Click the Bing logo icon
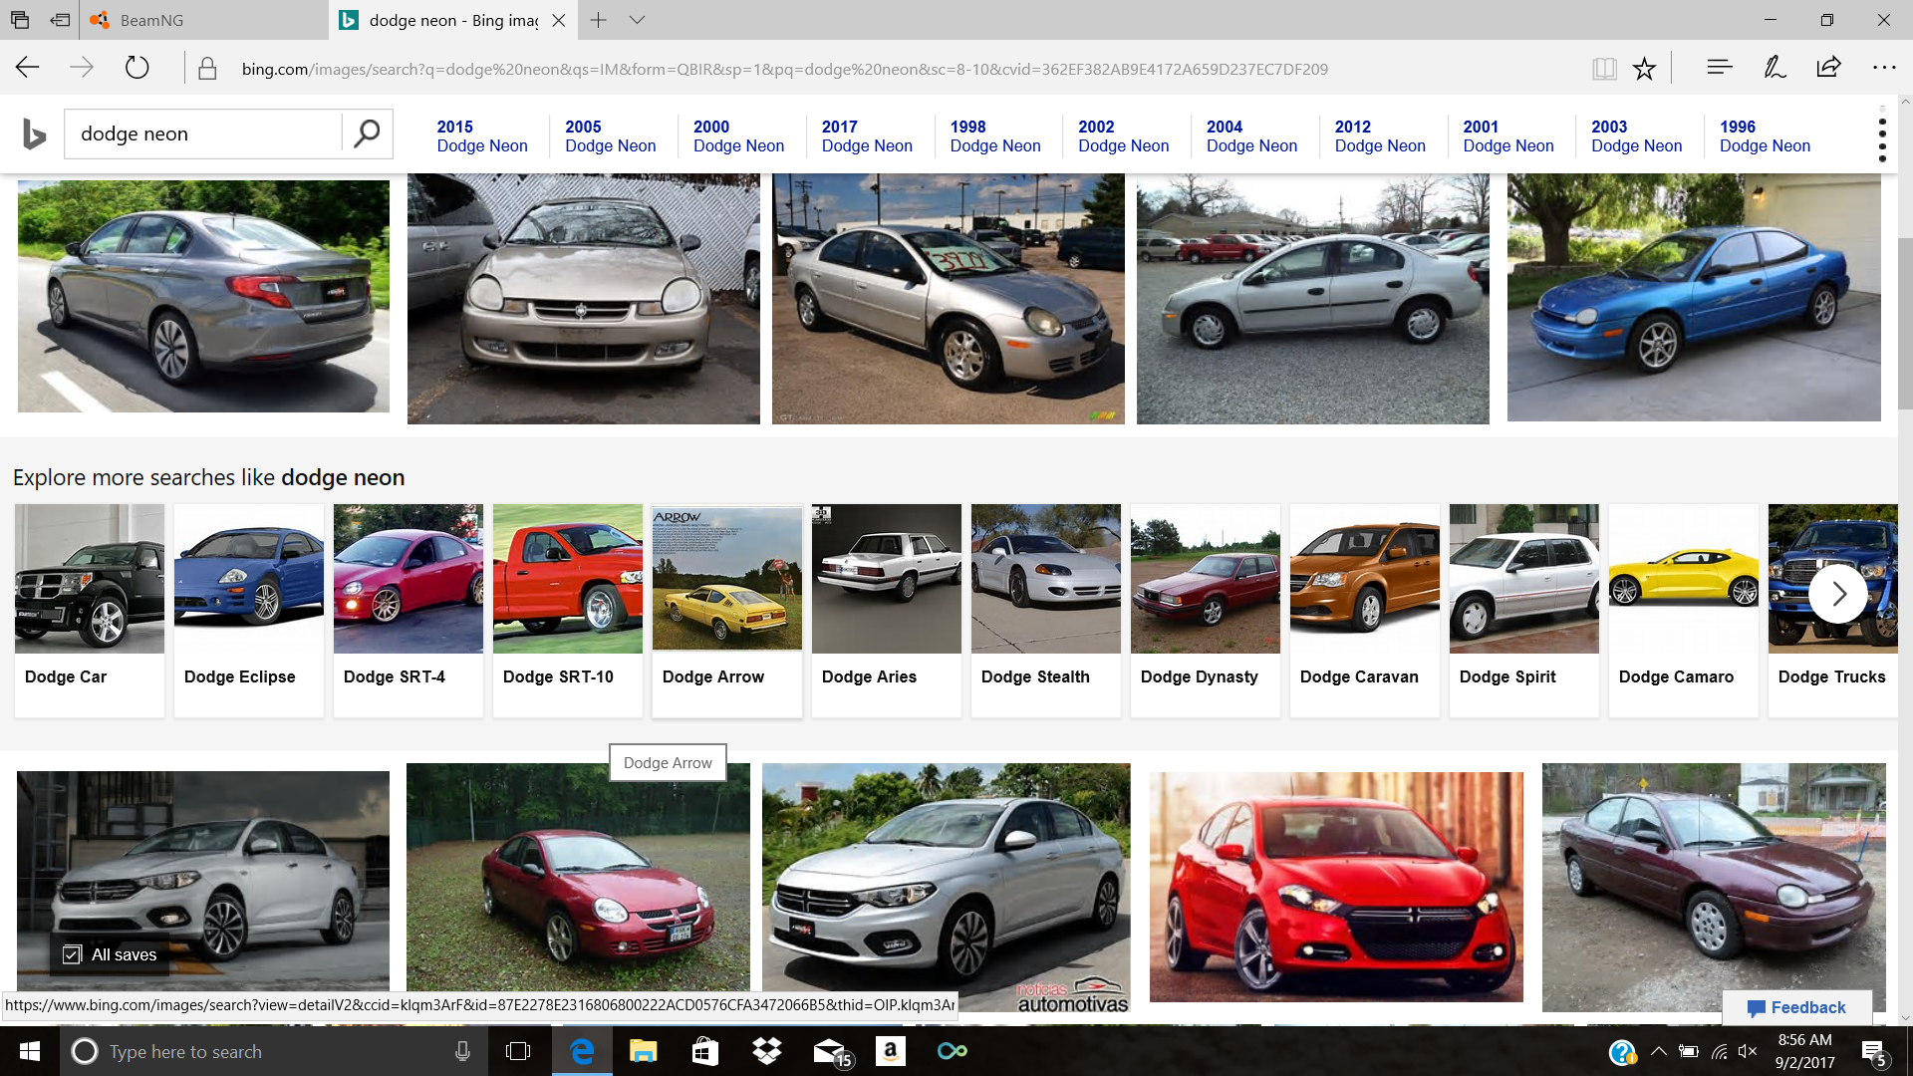Viewport: 1913px width, 1076px height. (x=34, y=134)
